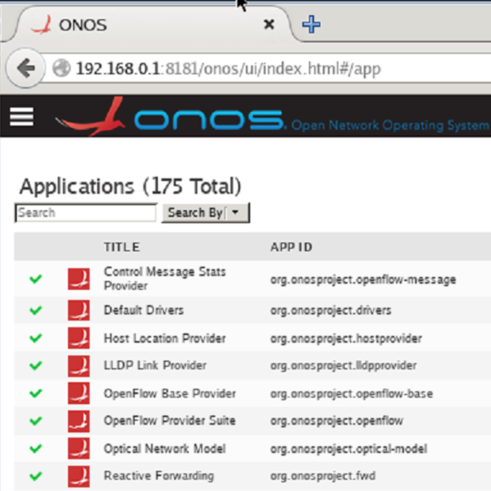Click app icon for Optical Network Model
Image resolution: width=491 pixels, height=491 pixels.
[x=79, y=449]
